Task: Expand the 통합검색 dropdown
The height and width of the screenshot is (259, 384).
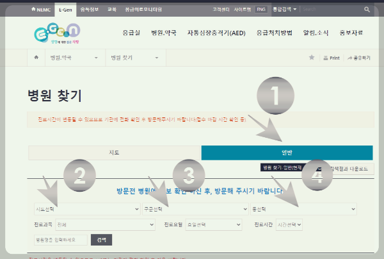Action: pyautogui.click(x=285, y=10)
